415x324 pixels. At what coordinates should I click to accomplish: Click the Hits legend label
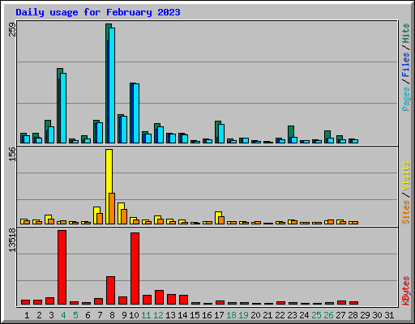[405, 33]
